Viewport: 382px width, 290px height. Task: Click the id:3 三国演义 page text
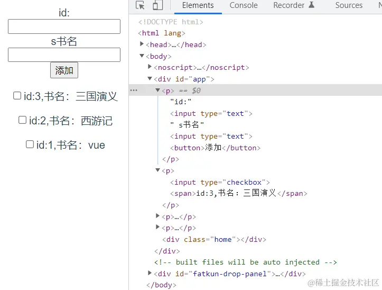coord(71,96)
